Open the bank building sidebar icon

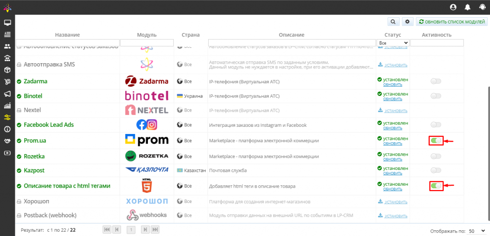[x=7, y=58]
